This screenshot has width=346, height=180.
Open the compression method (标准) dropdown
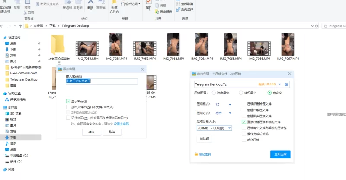tap(230, 113)
